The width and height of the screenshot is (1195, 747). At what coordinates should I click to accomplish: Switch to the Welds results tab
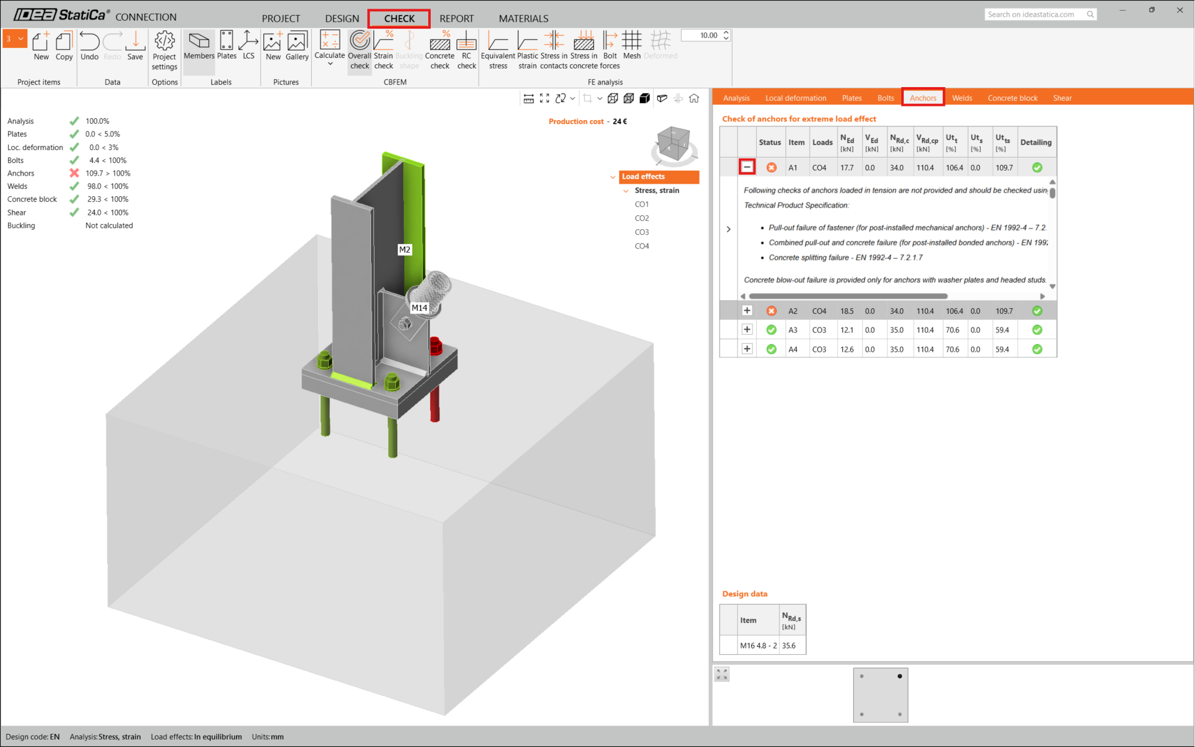tap(962, 98)
